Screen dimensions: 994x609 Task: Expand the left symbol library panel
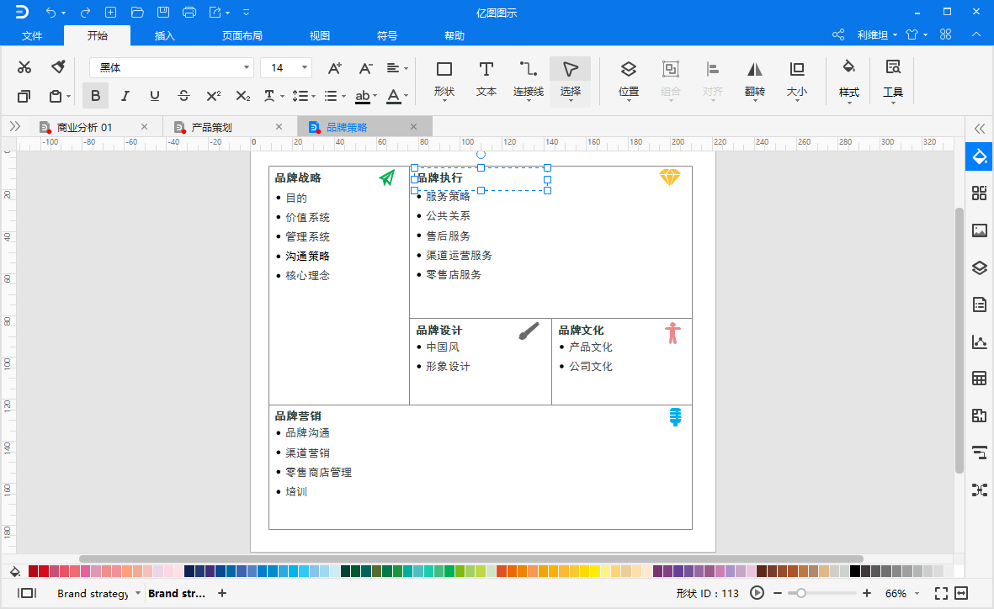[x=15, y=127]
